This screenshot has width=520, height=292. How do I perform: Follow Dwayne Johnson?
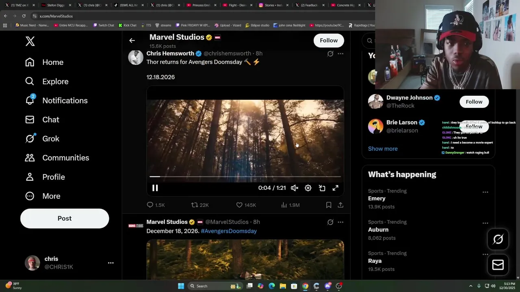coord(474,101)
